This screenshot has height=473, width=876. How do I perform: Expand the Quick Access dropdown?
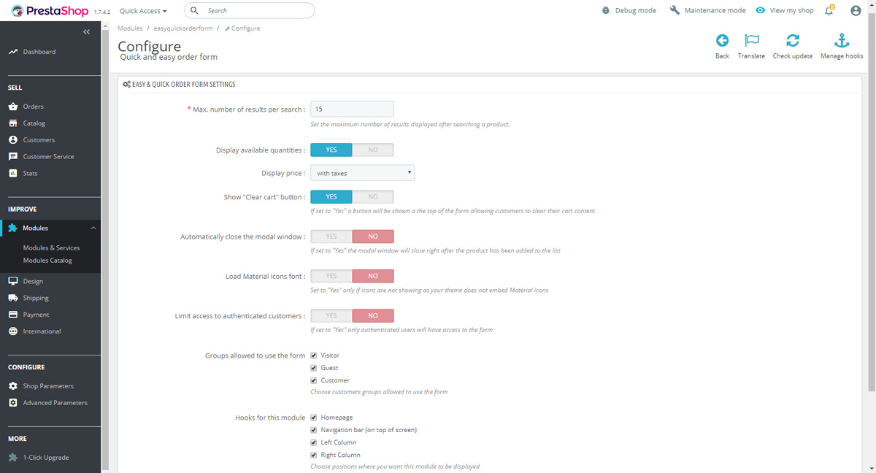143,11
